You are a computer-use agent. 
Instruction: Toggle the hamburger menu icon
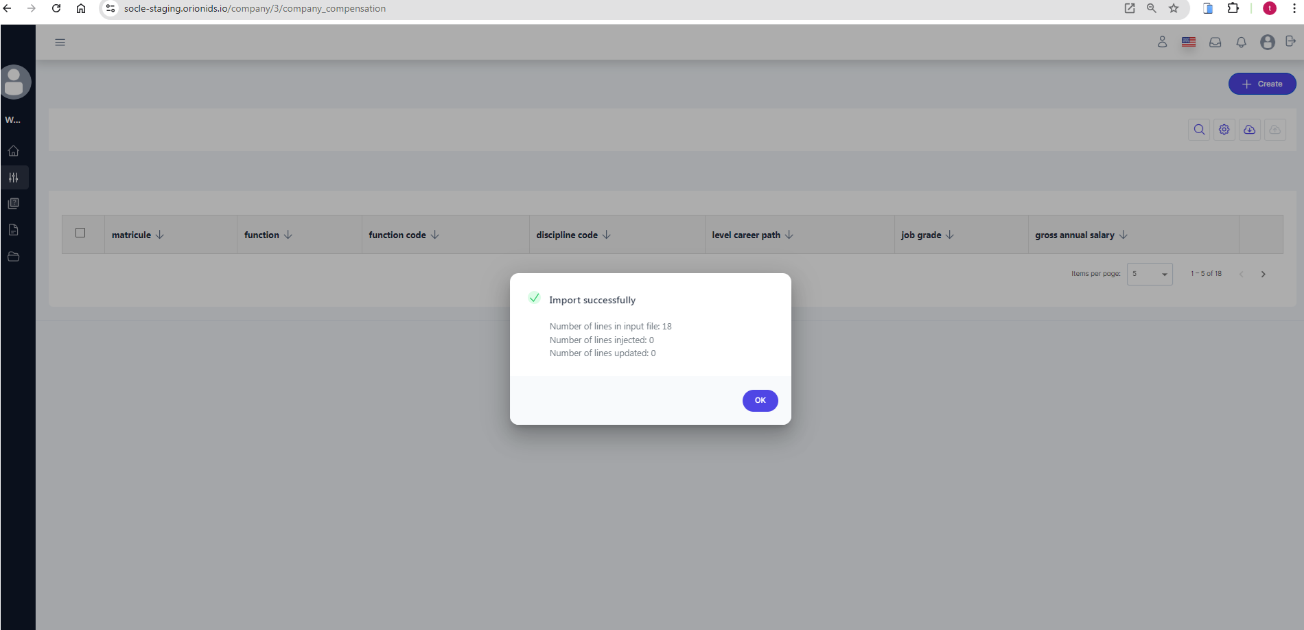[x=60, y=43]
